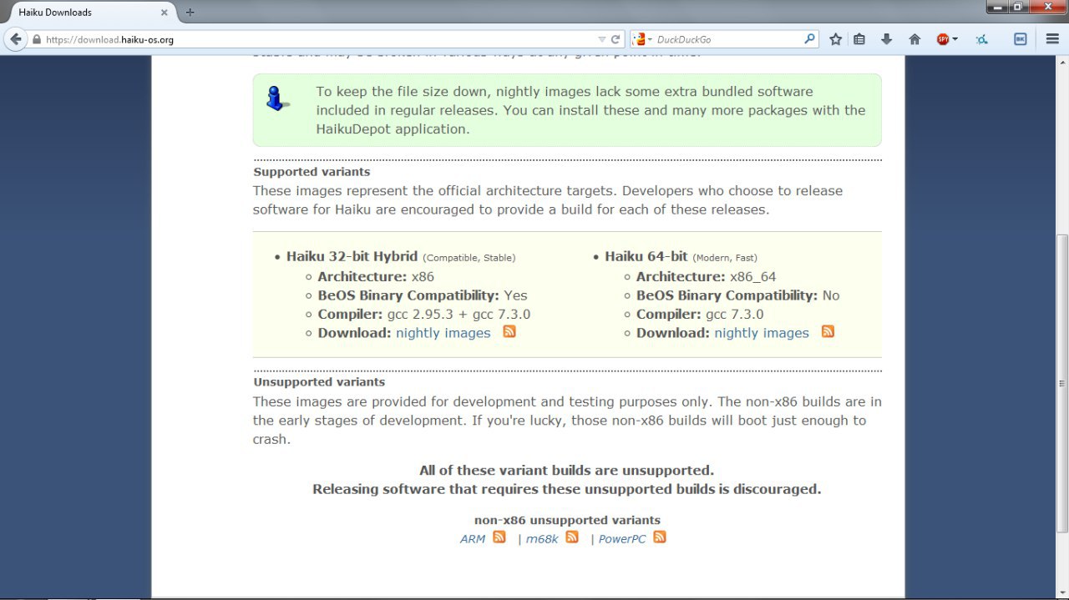Viewport: 1069px width, 600px height.
Task: Open the PowerPC unsupported variant link
Action: coord(622,539)
